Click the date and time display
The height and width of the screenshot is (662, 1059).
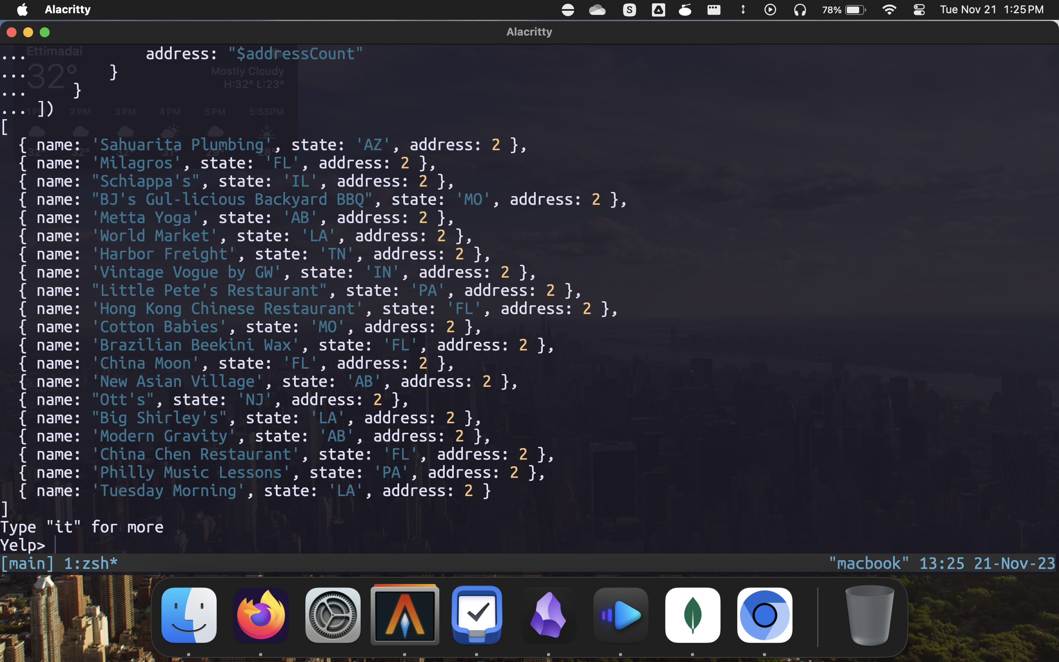[992, 10]
